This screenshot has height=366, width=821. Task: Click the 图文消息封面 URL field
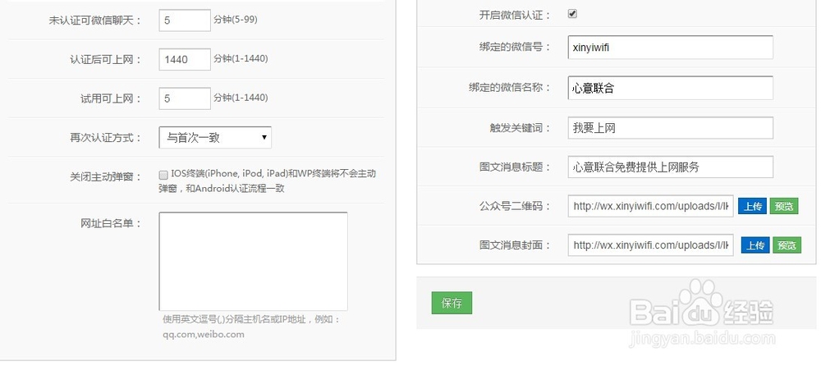[x=650, y=245]
